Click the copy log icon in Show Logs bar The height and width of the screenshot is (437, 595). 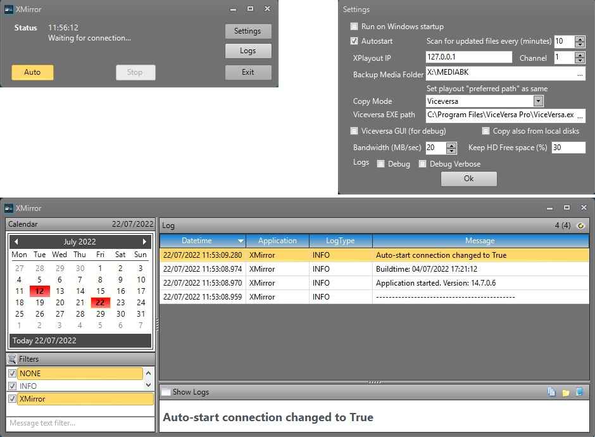(x=553, y=392)
